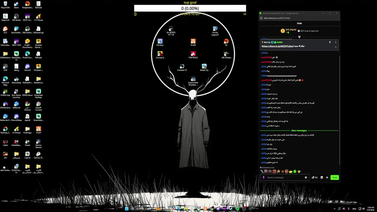
Task: Open the DaVinci Resolve desktop icon
Action: tap(38, 143)
